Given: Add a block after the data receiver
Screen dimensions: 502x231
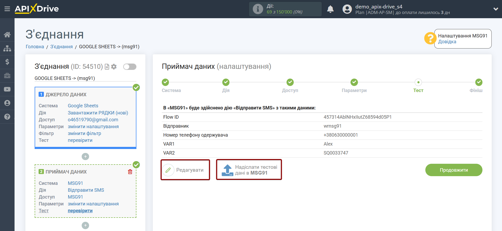Looking at the screenshot, I should 85,225.
